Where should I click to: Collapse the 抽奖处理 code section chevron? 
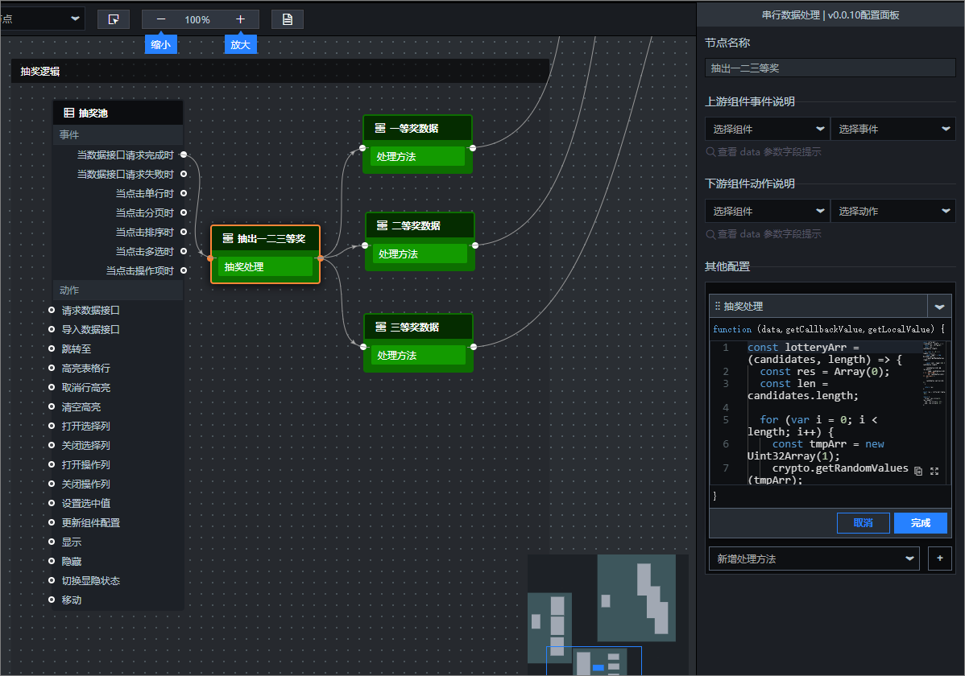coord(939,307)
